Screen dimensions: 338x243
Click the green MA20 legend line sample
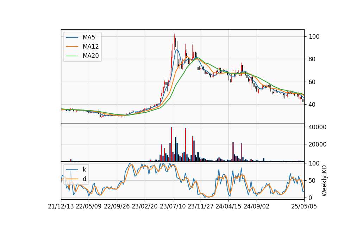pyautogui.click(x=72, y=56)
